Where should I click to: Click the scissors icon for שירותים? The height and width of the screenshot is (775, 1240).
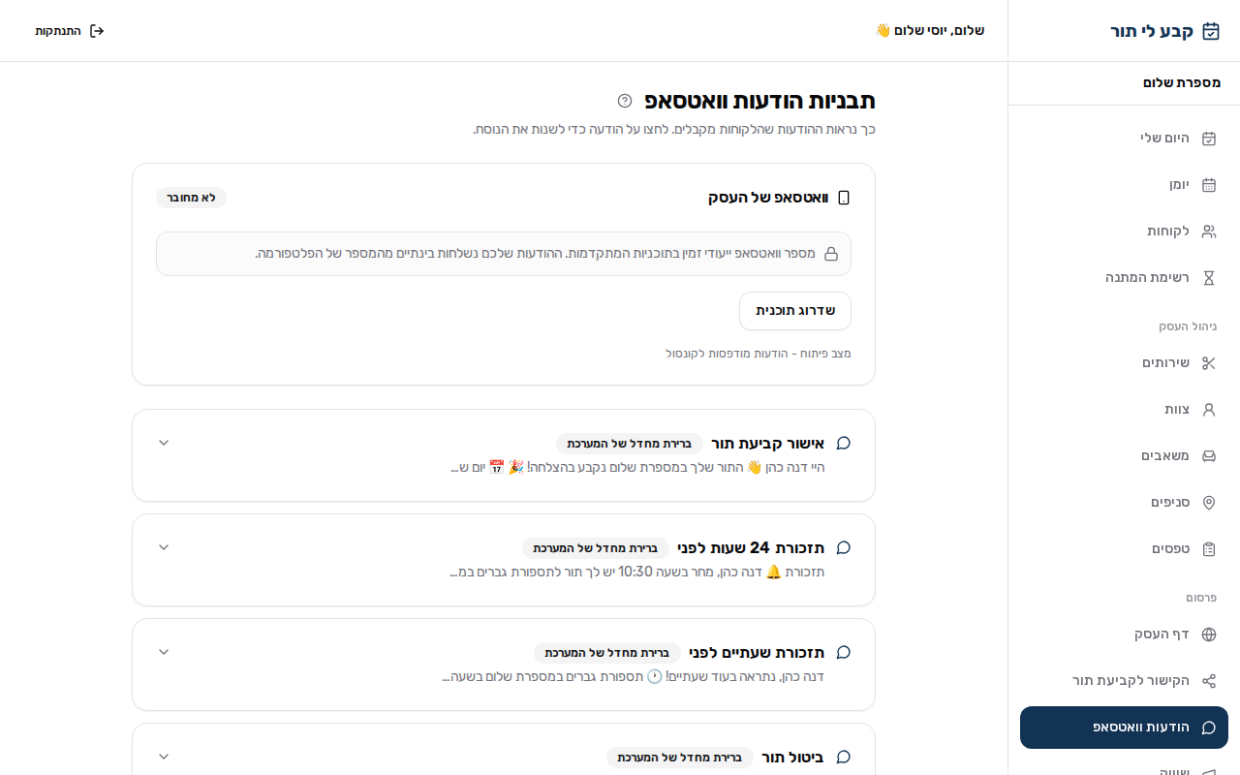click(x=1209, y=363)
